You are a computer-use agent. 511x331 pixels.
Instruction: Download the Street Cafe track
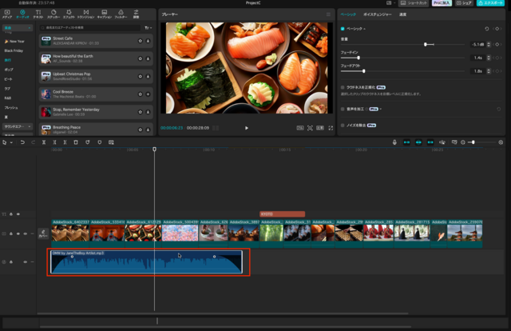(148, 41)
